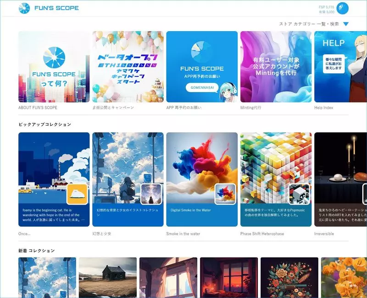Screen dimensions: 367x298
Task: Click the FUN'S SCOPE logo icon
Action: pyautogui.click(x=24, y=8)
